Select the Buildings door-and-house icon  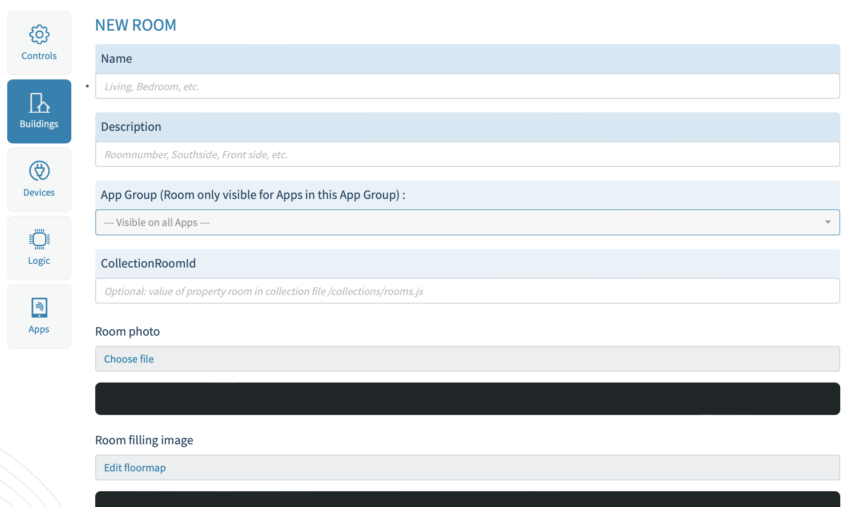tap(39, 103)
